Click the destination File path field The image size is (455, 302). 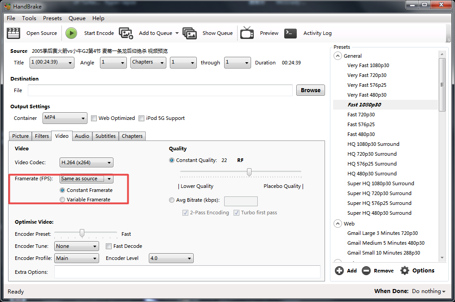click(x=160, y=90)
